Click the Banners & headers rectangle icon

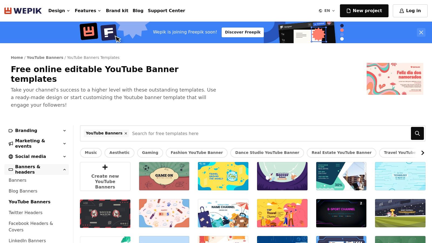[x=11, y=170]
